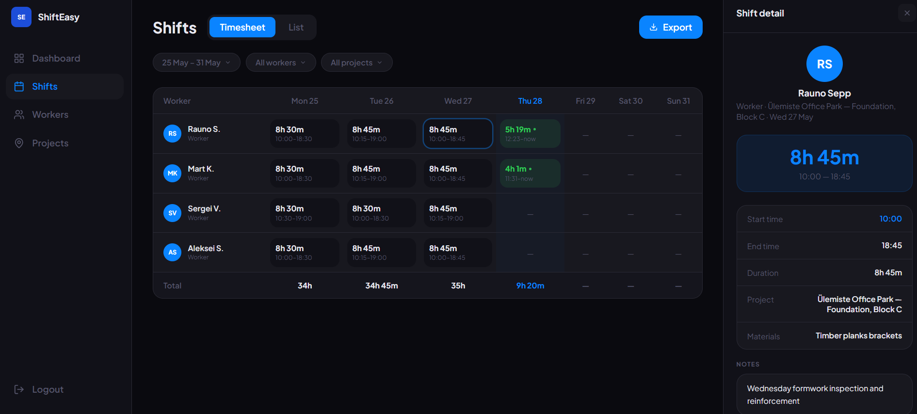Click the Fri 29 column header
Viewport: 917px width, 414px height.
click(x=585, y=101)
